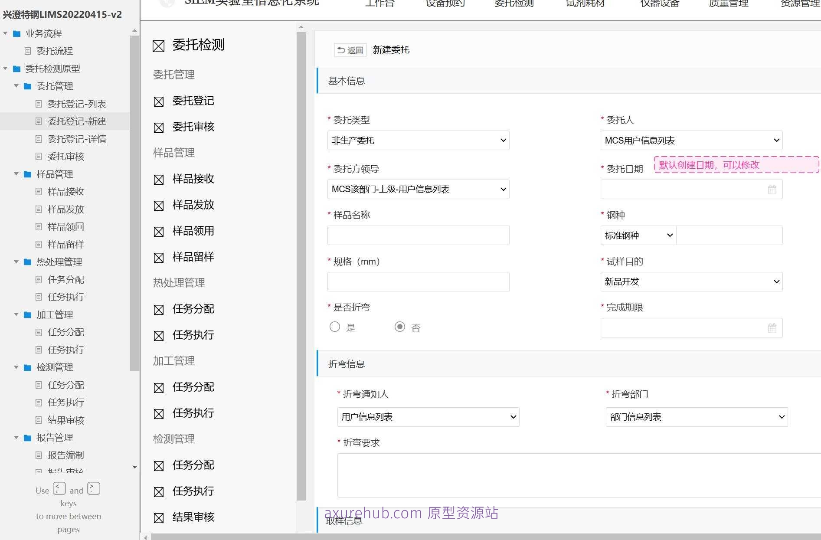Select the 委托审核 icon in sidebar
The width and height of the screenshot is (821, 540).
click(158, 127)
